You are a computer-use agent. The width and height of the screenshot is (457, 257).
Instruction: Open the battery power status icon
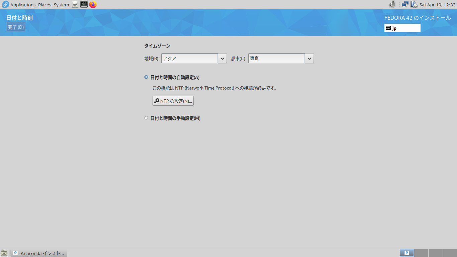pyautogui.click(x=414, y=5)
